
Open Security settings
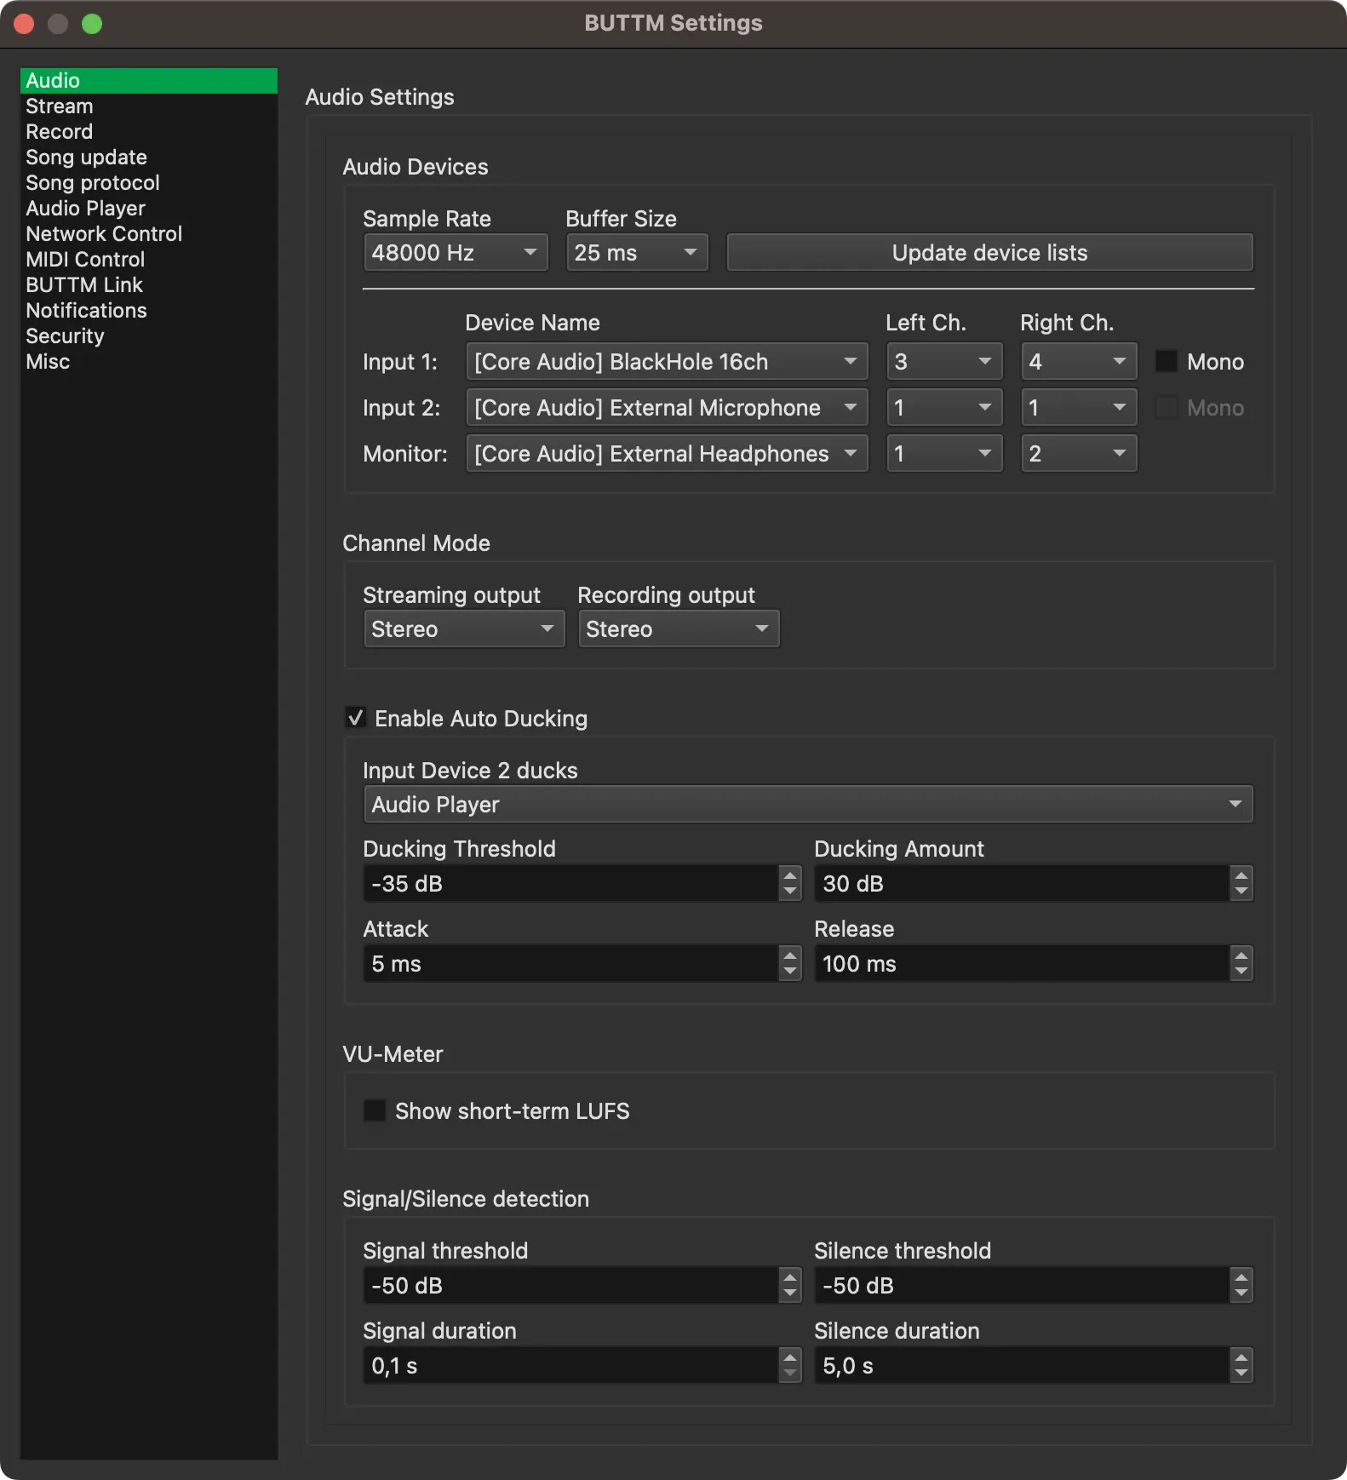click(148, 336)
